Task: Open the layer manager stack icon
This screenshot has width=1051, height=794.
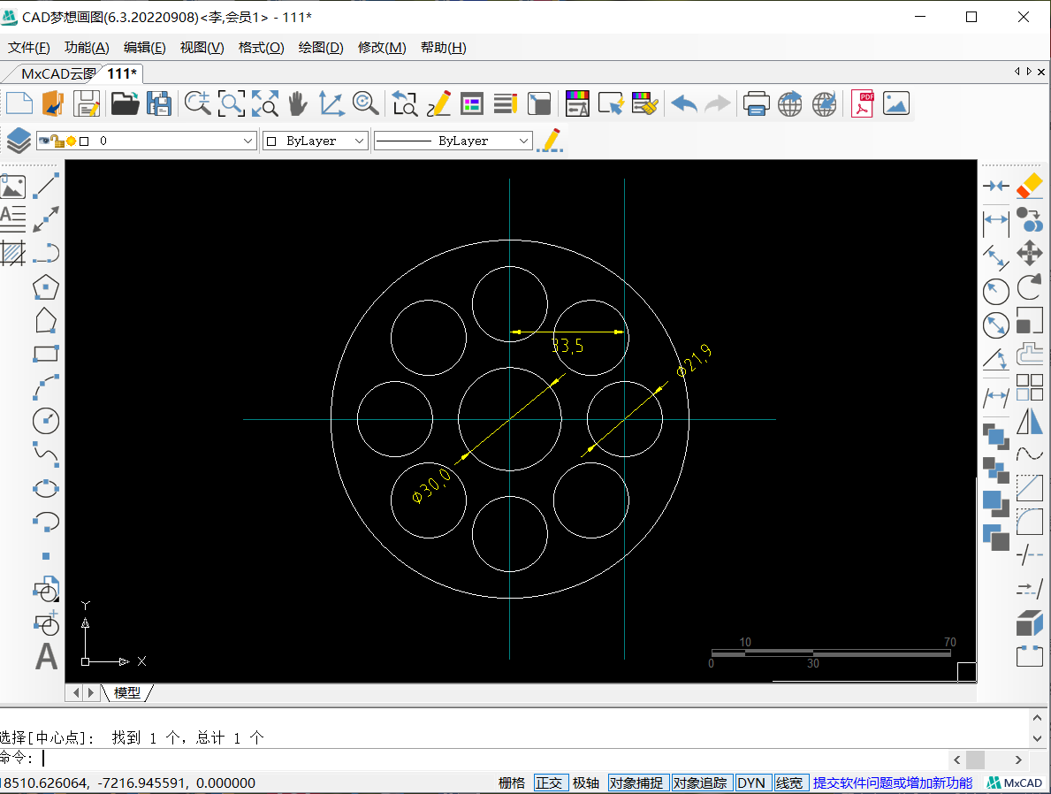Action: coord(18,141)
